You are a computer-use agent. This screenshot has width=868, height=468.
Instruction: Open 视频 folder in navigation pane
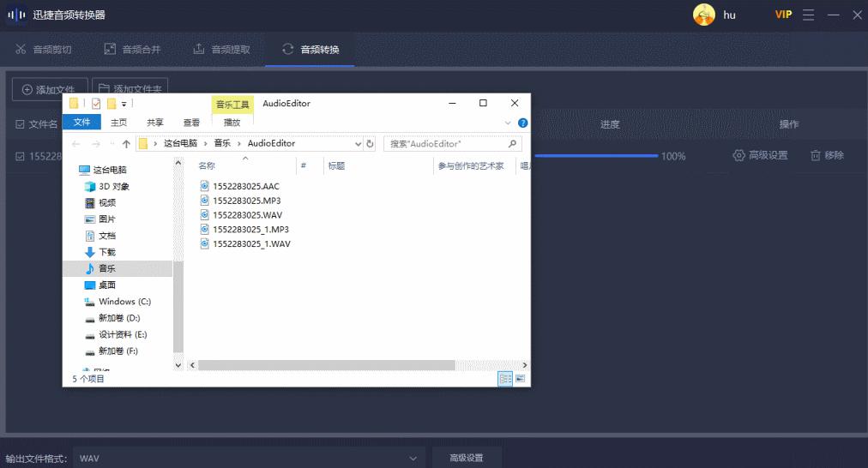click(100, 202)
